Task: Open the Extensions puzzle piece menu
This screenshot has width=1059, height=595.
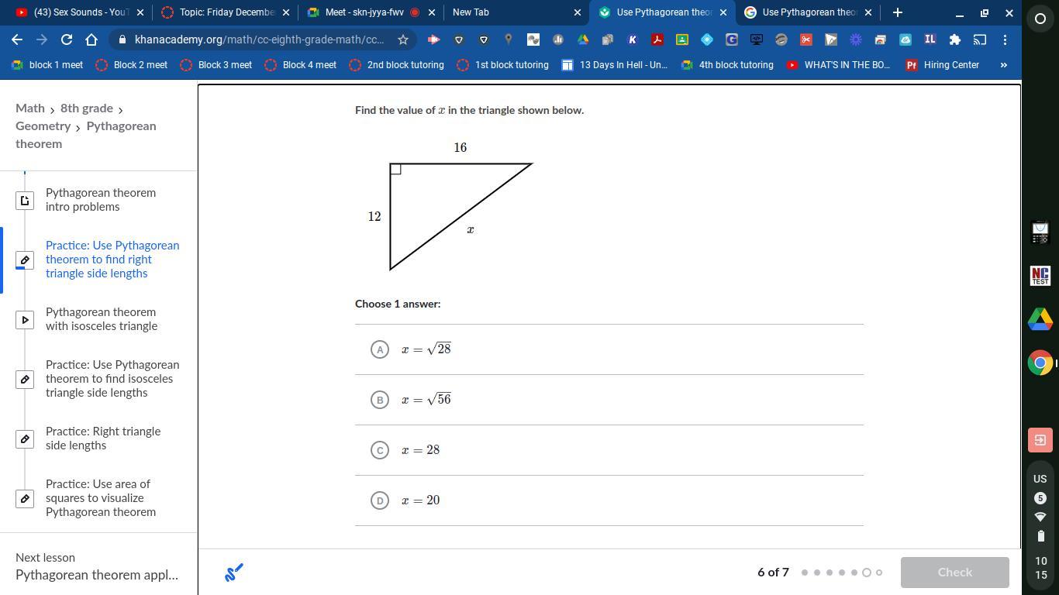Action: click(x=955, y=40)
